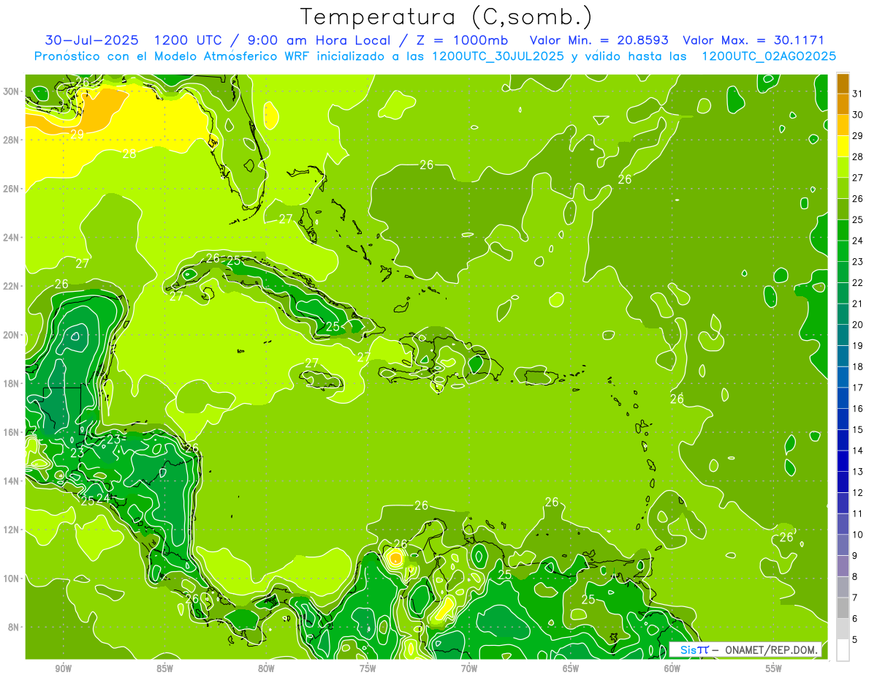877x678 pixels.
Task: Select the Valor Max. = 30.1171 readout
Action: click(x=753, y=40)
